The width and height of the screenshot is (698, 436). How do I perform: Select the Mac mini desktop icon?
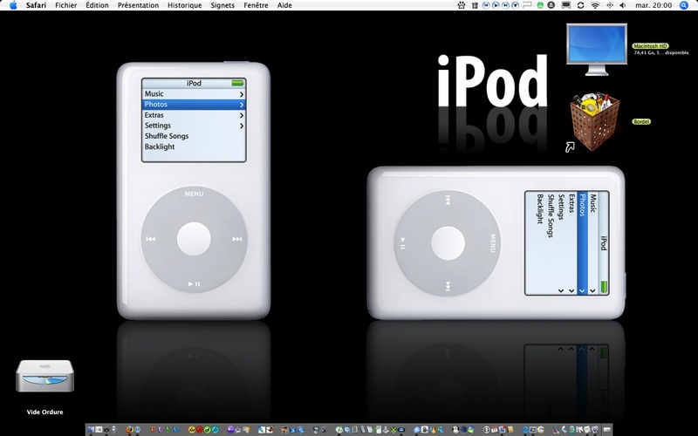click(45, 376)
